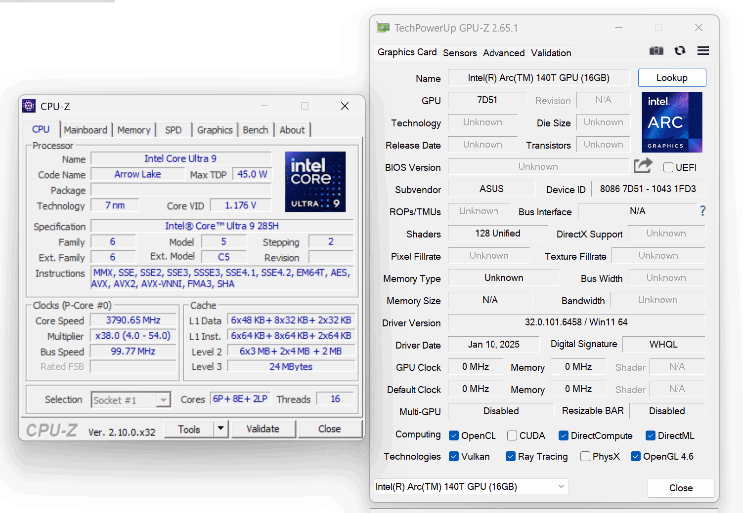Open the GPU-Z hamburger menu

coord(703,50)
